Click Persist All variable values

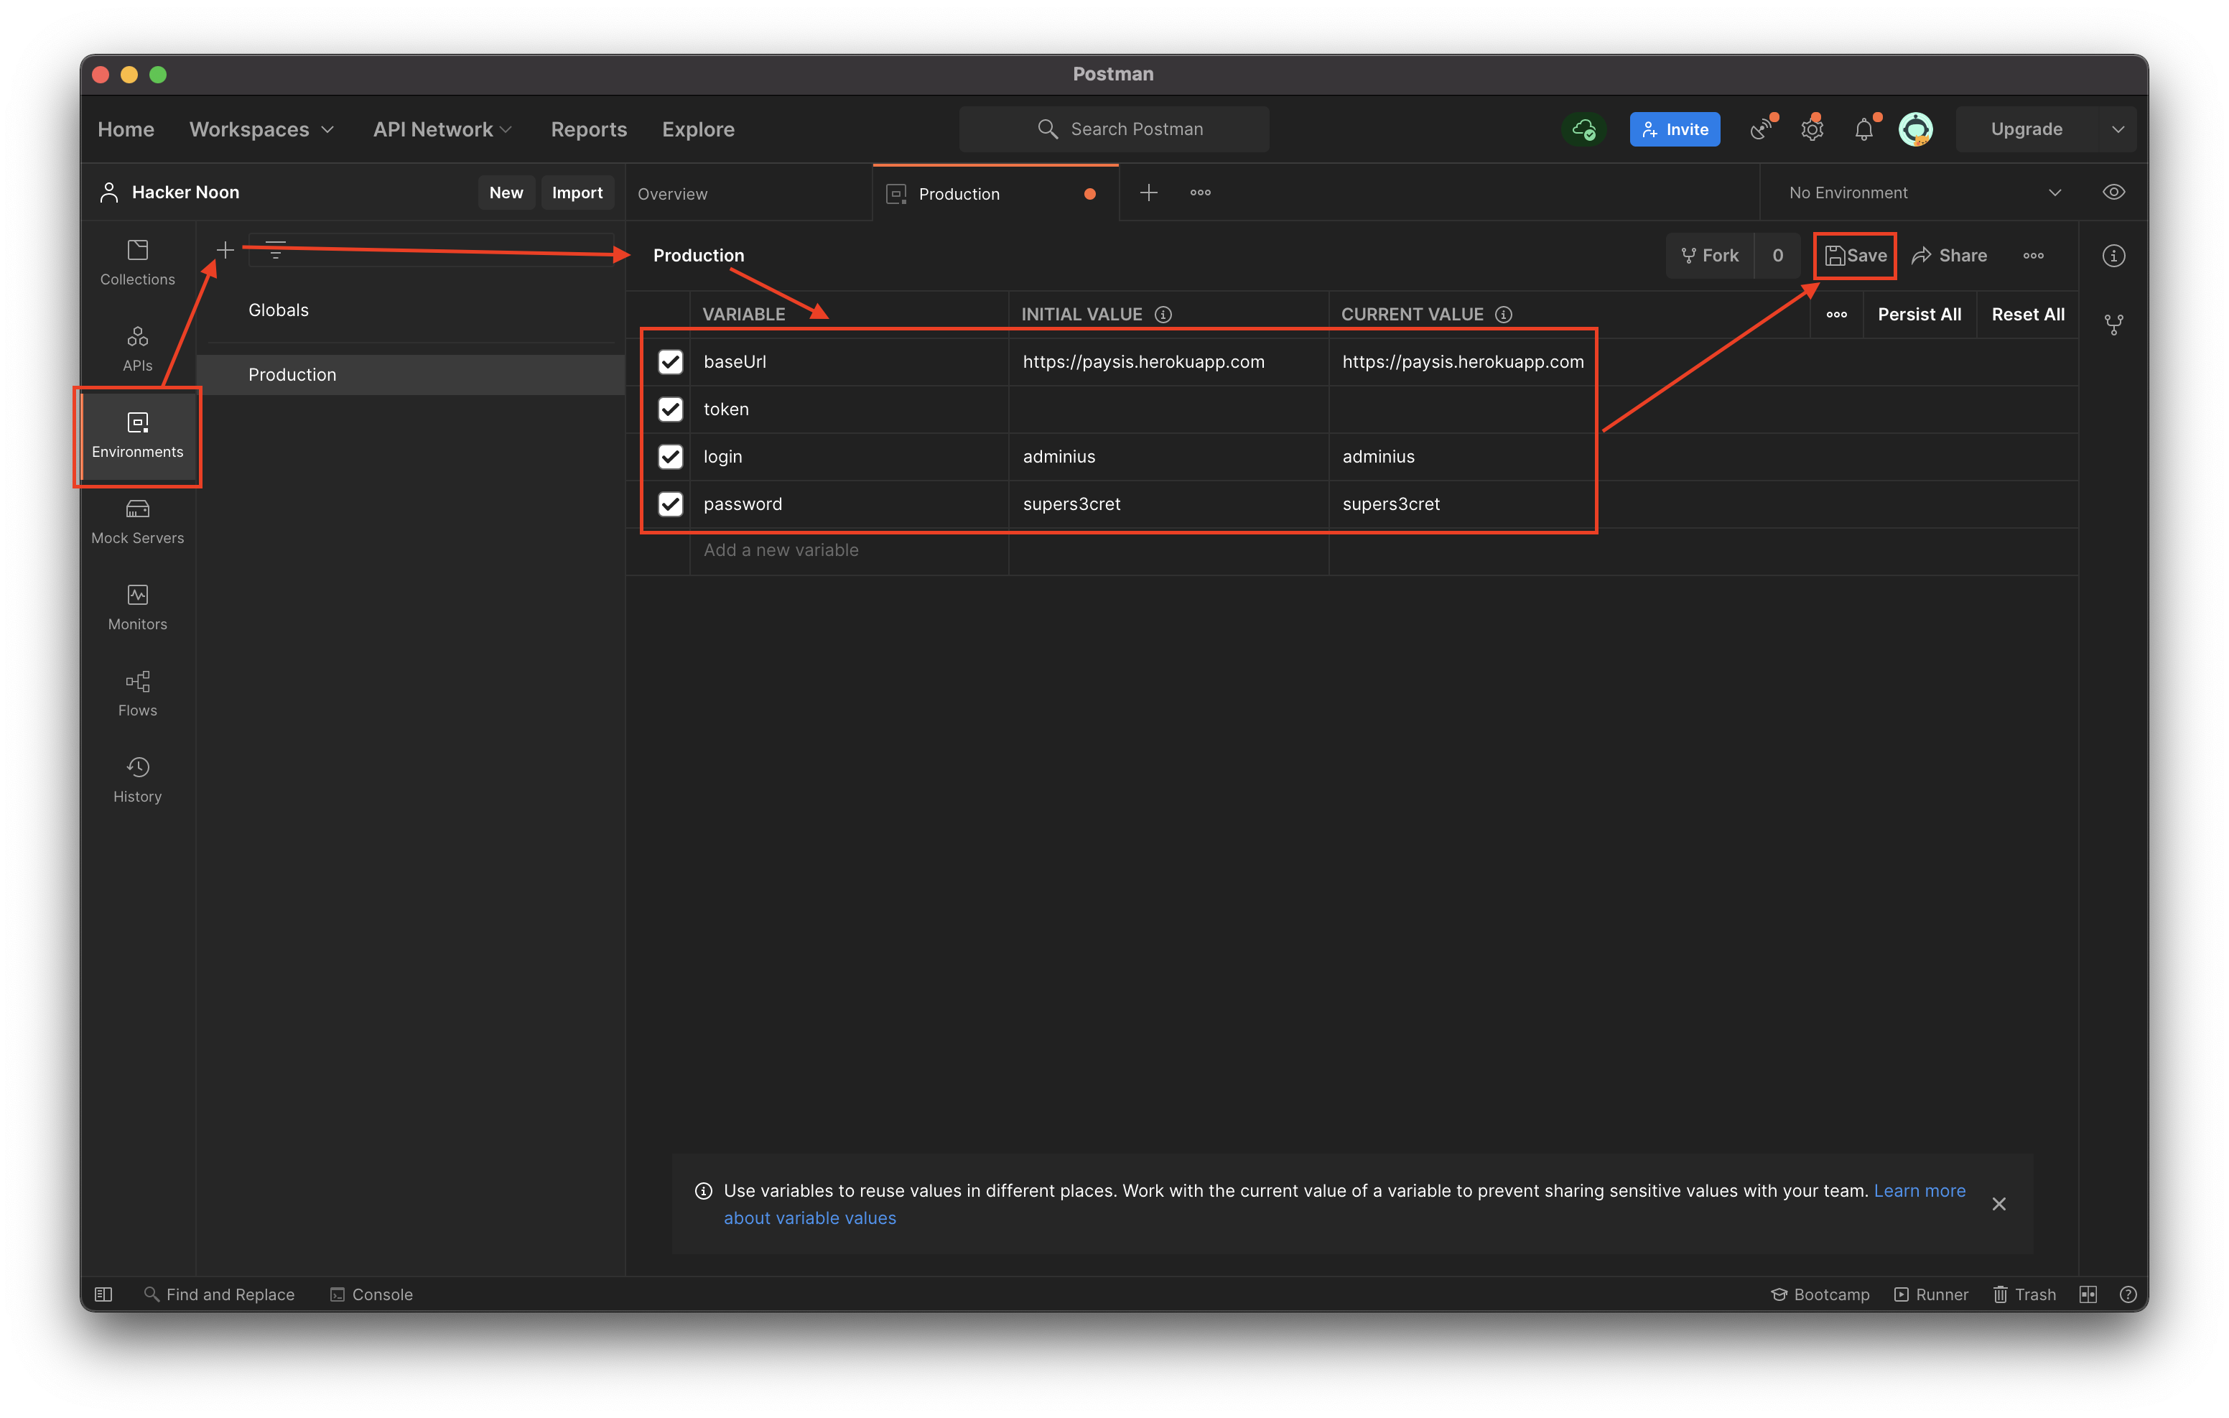(x=1919, y=314)
